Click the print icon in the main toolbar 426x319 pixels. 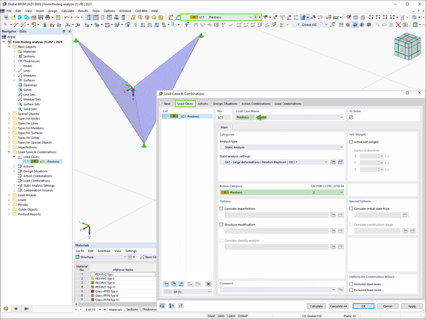[x=48, y=17]
